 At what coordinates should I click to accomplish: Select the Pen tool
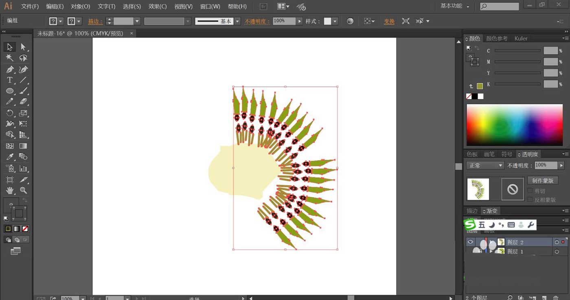[10, 69]
